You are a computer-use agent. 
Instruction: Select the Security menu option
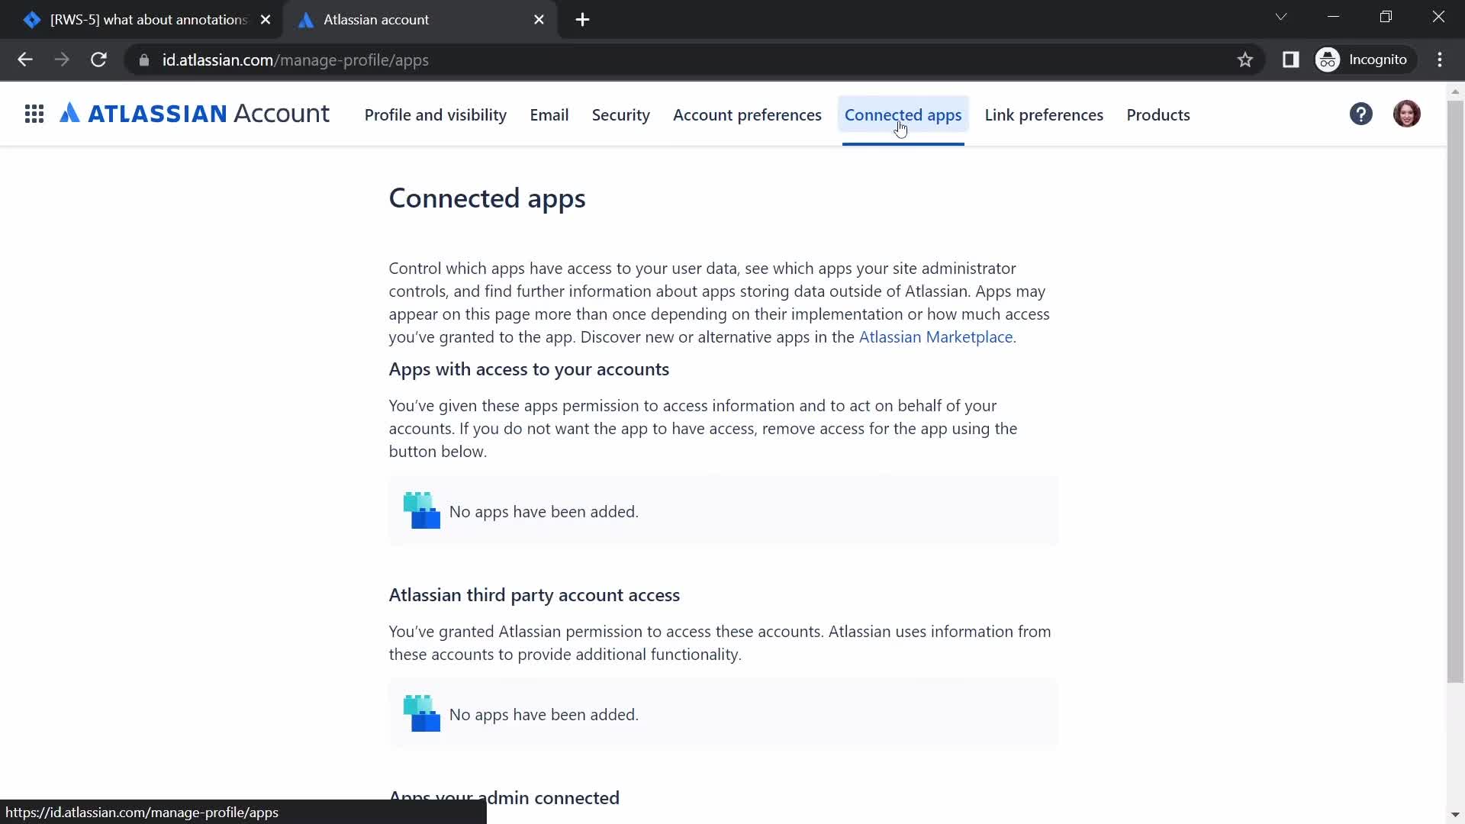[x=621, y=114]
